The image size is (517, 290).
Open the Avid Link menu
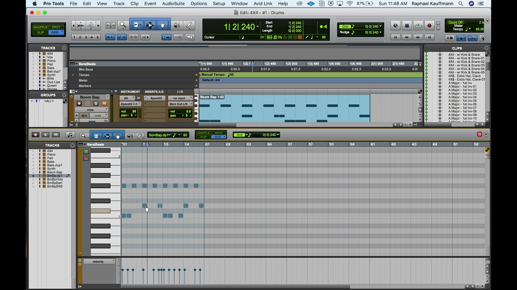263,4
